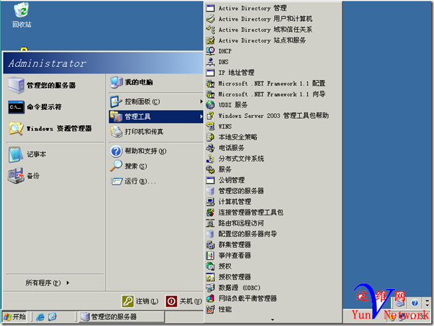Open Active Directory 用户和计算机
The width and height of the screenshot is (434, 326).
273,19
